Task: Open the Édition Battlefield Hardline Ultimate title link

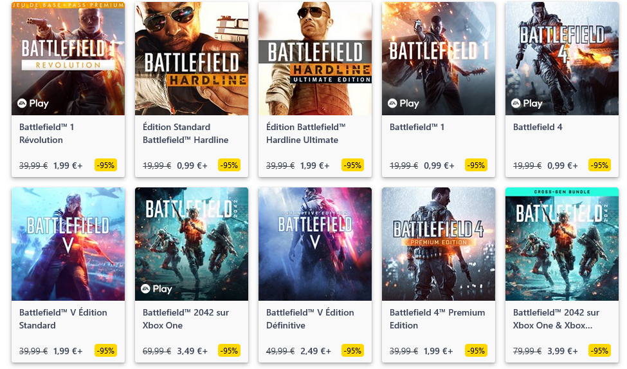Action: (x=305, y=133)
